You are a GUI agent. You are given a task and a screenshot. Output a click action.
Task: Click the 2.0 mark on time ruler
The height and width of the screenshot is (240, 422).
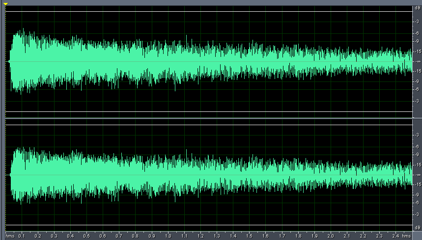tap(331, 236)
